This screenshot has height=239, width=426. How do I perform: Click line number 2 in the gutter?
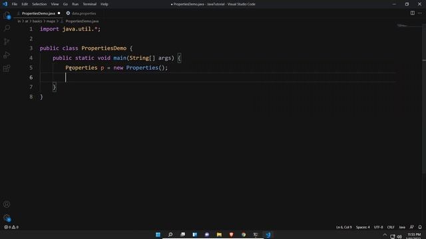pyautogui.click(x=31, y=39)
